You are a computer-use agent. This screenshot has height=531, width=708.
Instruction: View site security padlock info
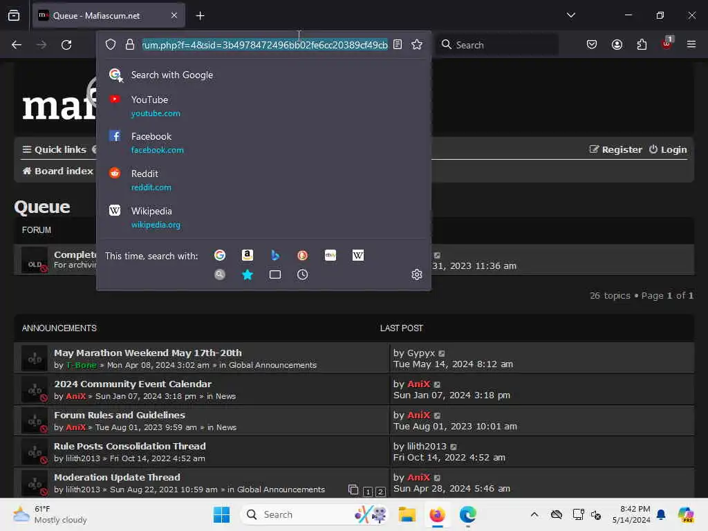pyautogui.click(x=130, y=44)
